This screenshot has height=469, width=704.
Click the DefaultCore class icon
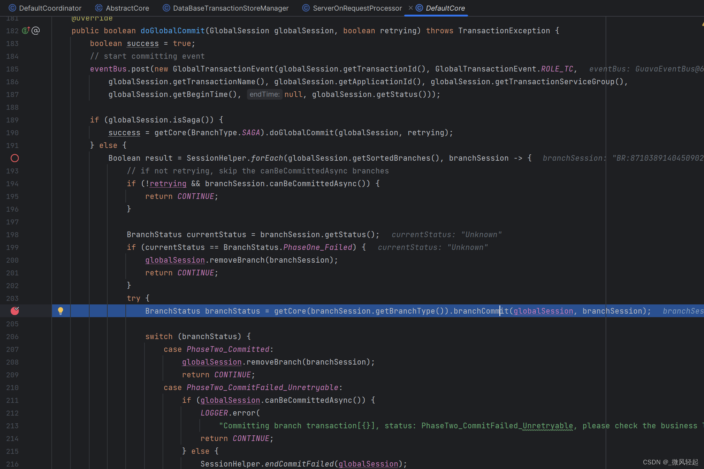click(419, 8)
